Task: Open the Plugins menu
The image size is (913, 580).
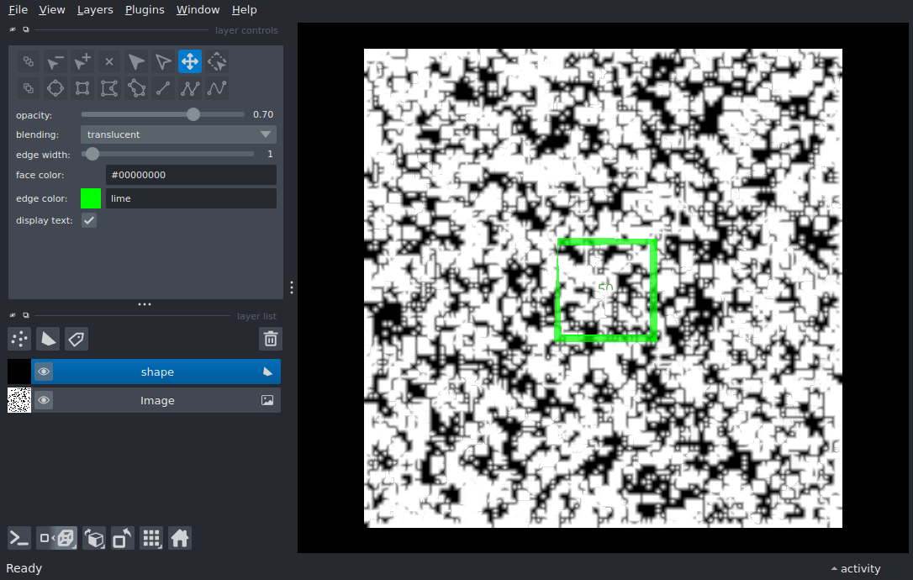Action: 145,10
